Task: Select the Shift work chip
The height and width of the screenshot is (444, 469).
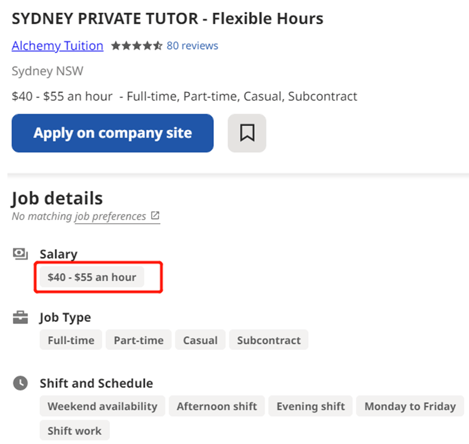Action: 74,430
